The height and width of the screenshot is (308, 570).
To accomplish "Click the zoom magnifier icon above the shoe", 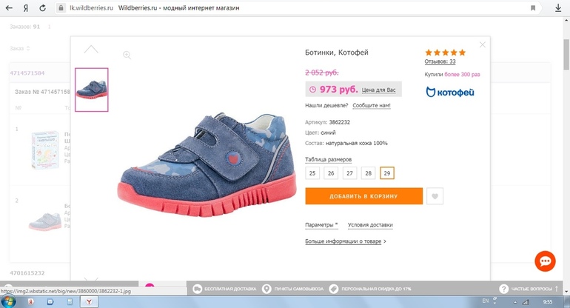I will tap(127, 55).
